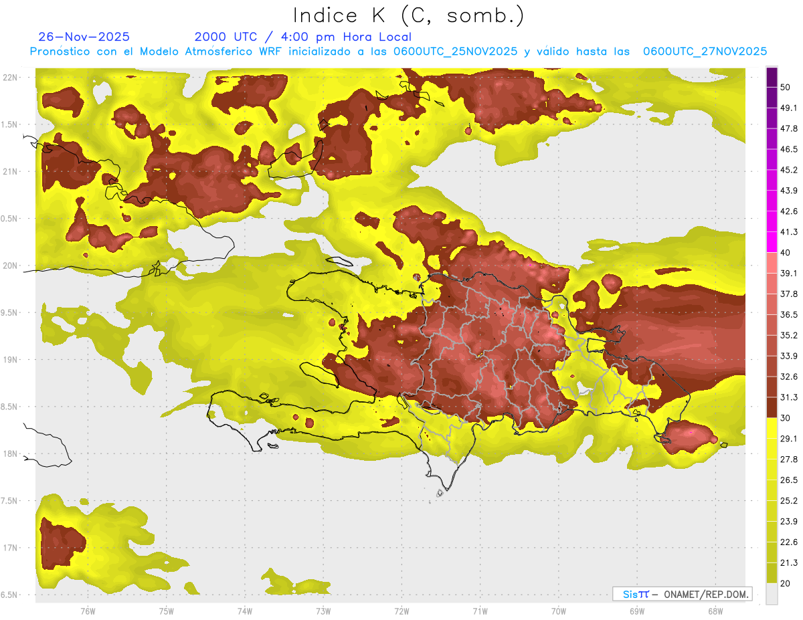Click the 'ONAMET/REP.DOM.' credit label
This screenshot has height=620, width=803.
coord(705,594)
